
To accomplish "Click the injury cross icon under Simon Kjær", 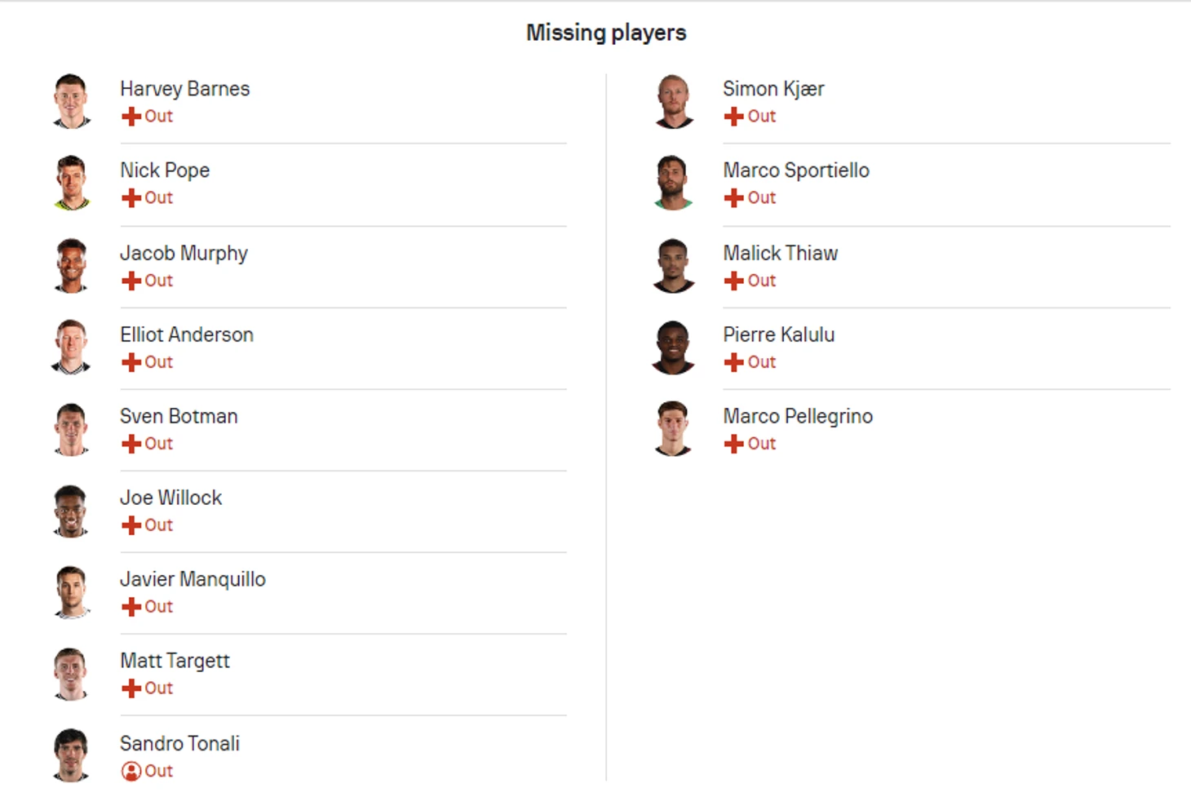I will pyautogui.click(x=733, y=117).
